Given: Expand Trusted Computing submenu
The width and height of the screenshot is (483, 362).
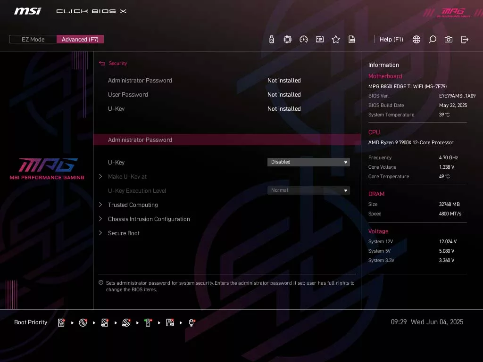Looking at the screenshot, I should click(x=133, y=205).
